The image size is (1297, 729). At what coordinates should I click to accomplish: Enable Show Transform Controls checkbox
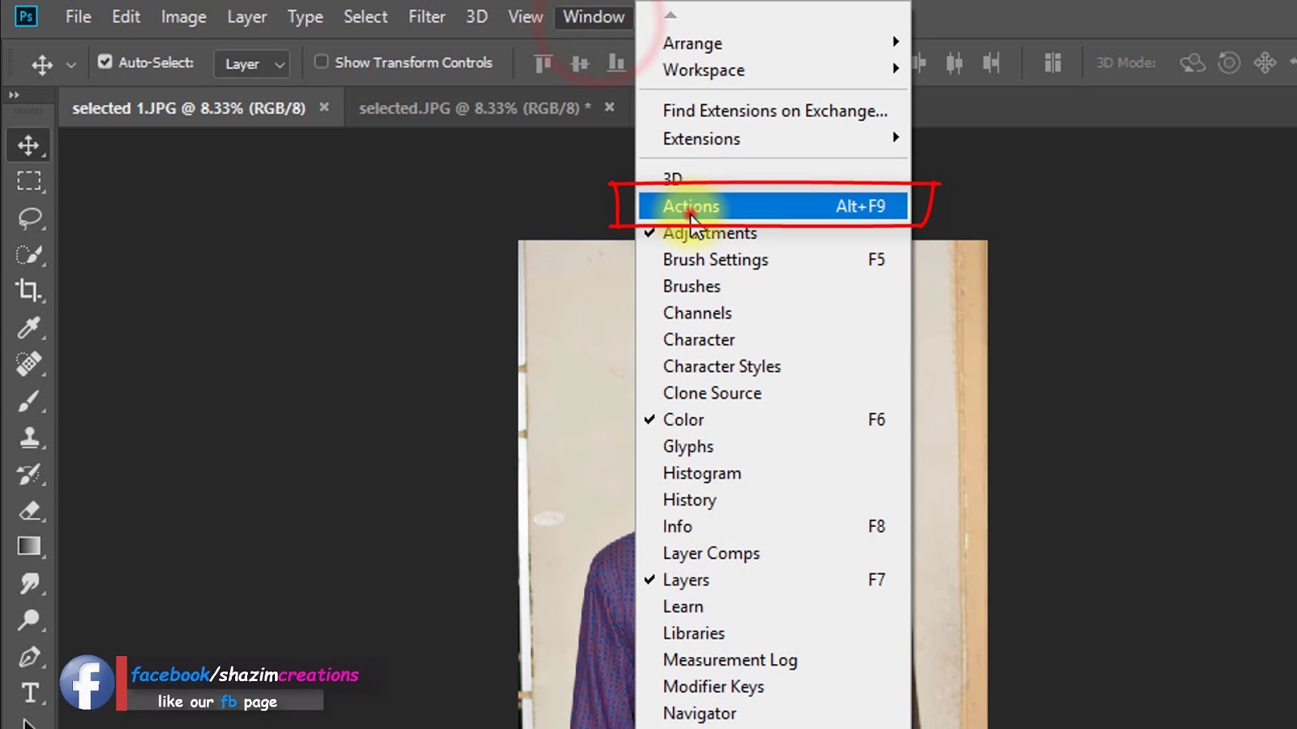tap(321, 62)
